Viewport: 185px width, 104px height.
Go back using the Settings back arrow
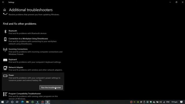[x=3, y=2]
